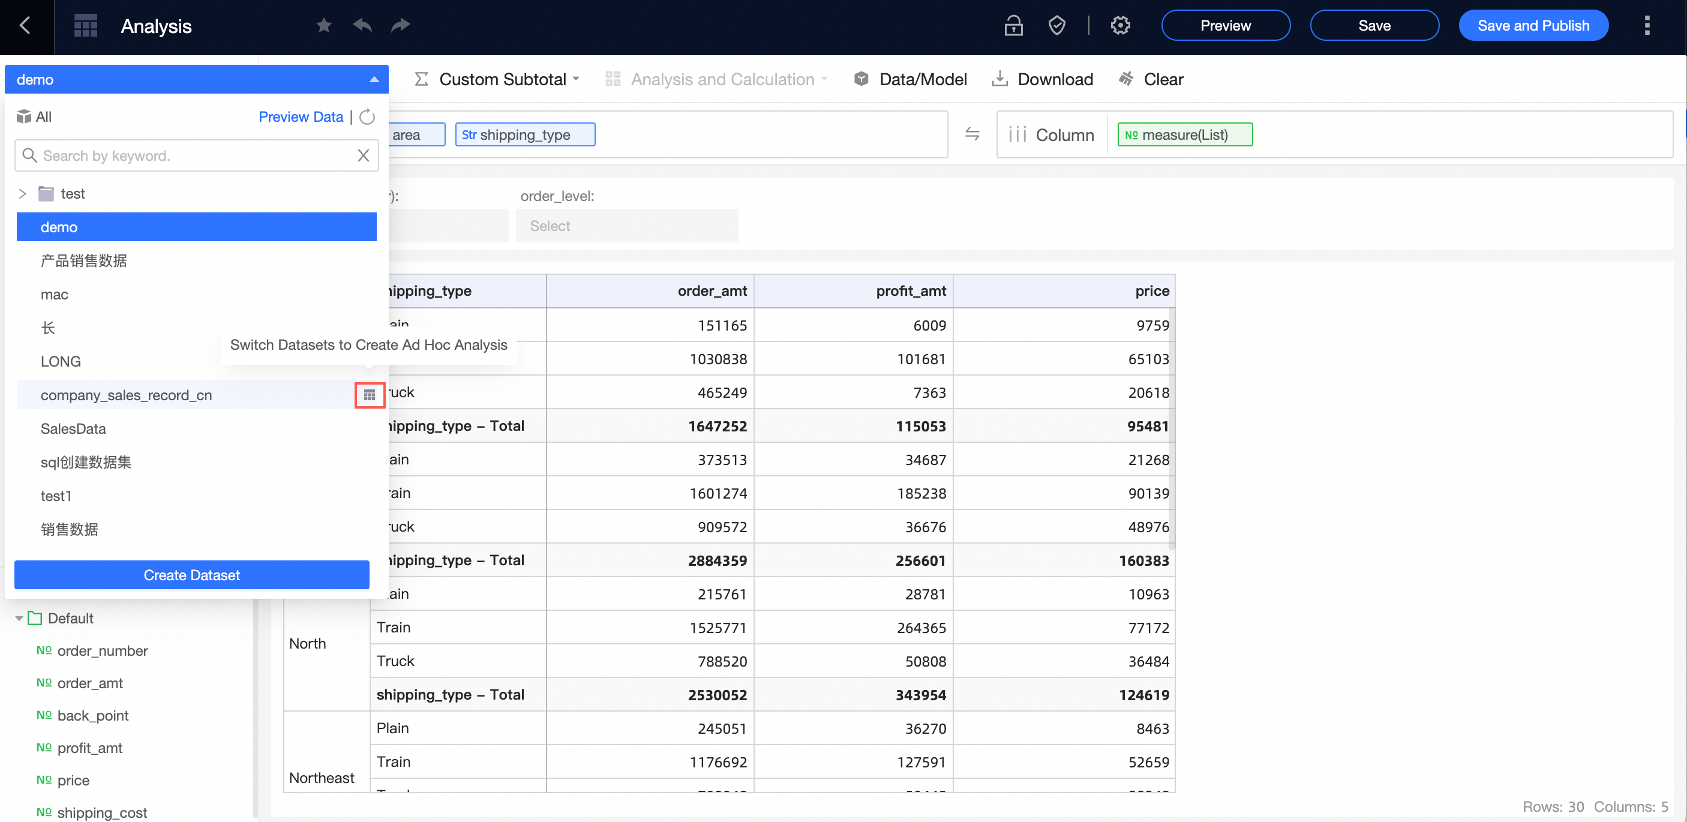Expand the test folder in dataset list

click(22, 193)
